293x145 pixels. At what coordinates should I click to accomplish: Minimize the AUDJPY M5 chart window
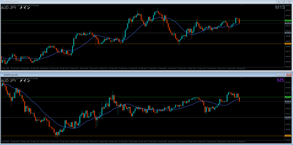[x=279, y=74]
